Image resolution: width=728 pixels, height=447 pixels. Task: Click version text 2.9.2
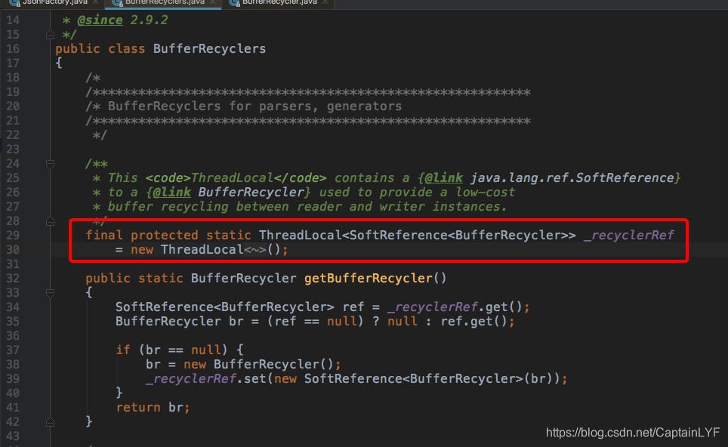tap(149, 20)
